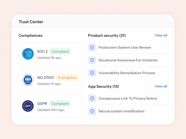Screen dimensions: 186x139
Task: Select the ISO 27001 In progress badge
Action: 67,78
